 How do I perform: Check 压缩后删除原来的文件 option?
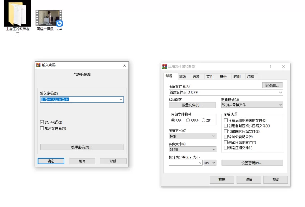[226, 120]
